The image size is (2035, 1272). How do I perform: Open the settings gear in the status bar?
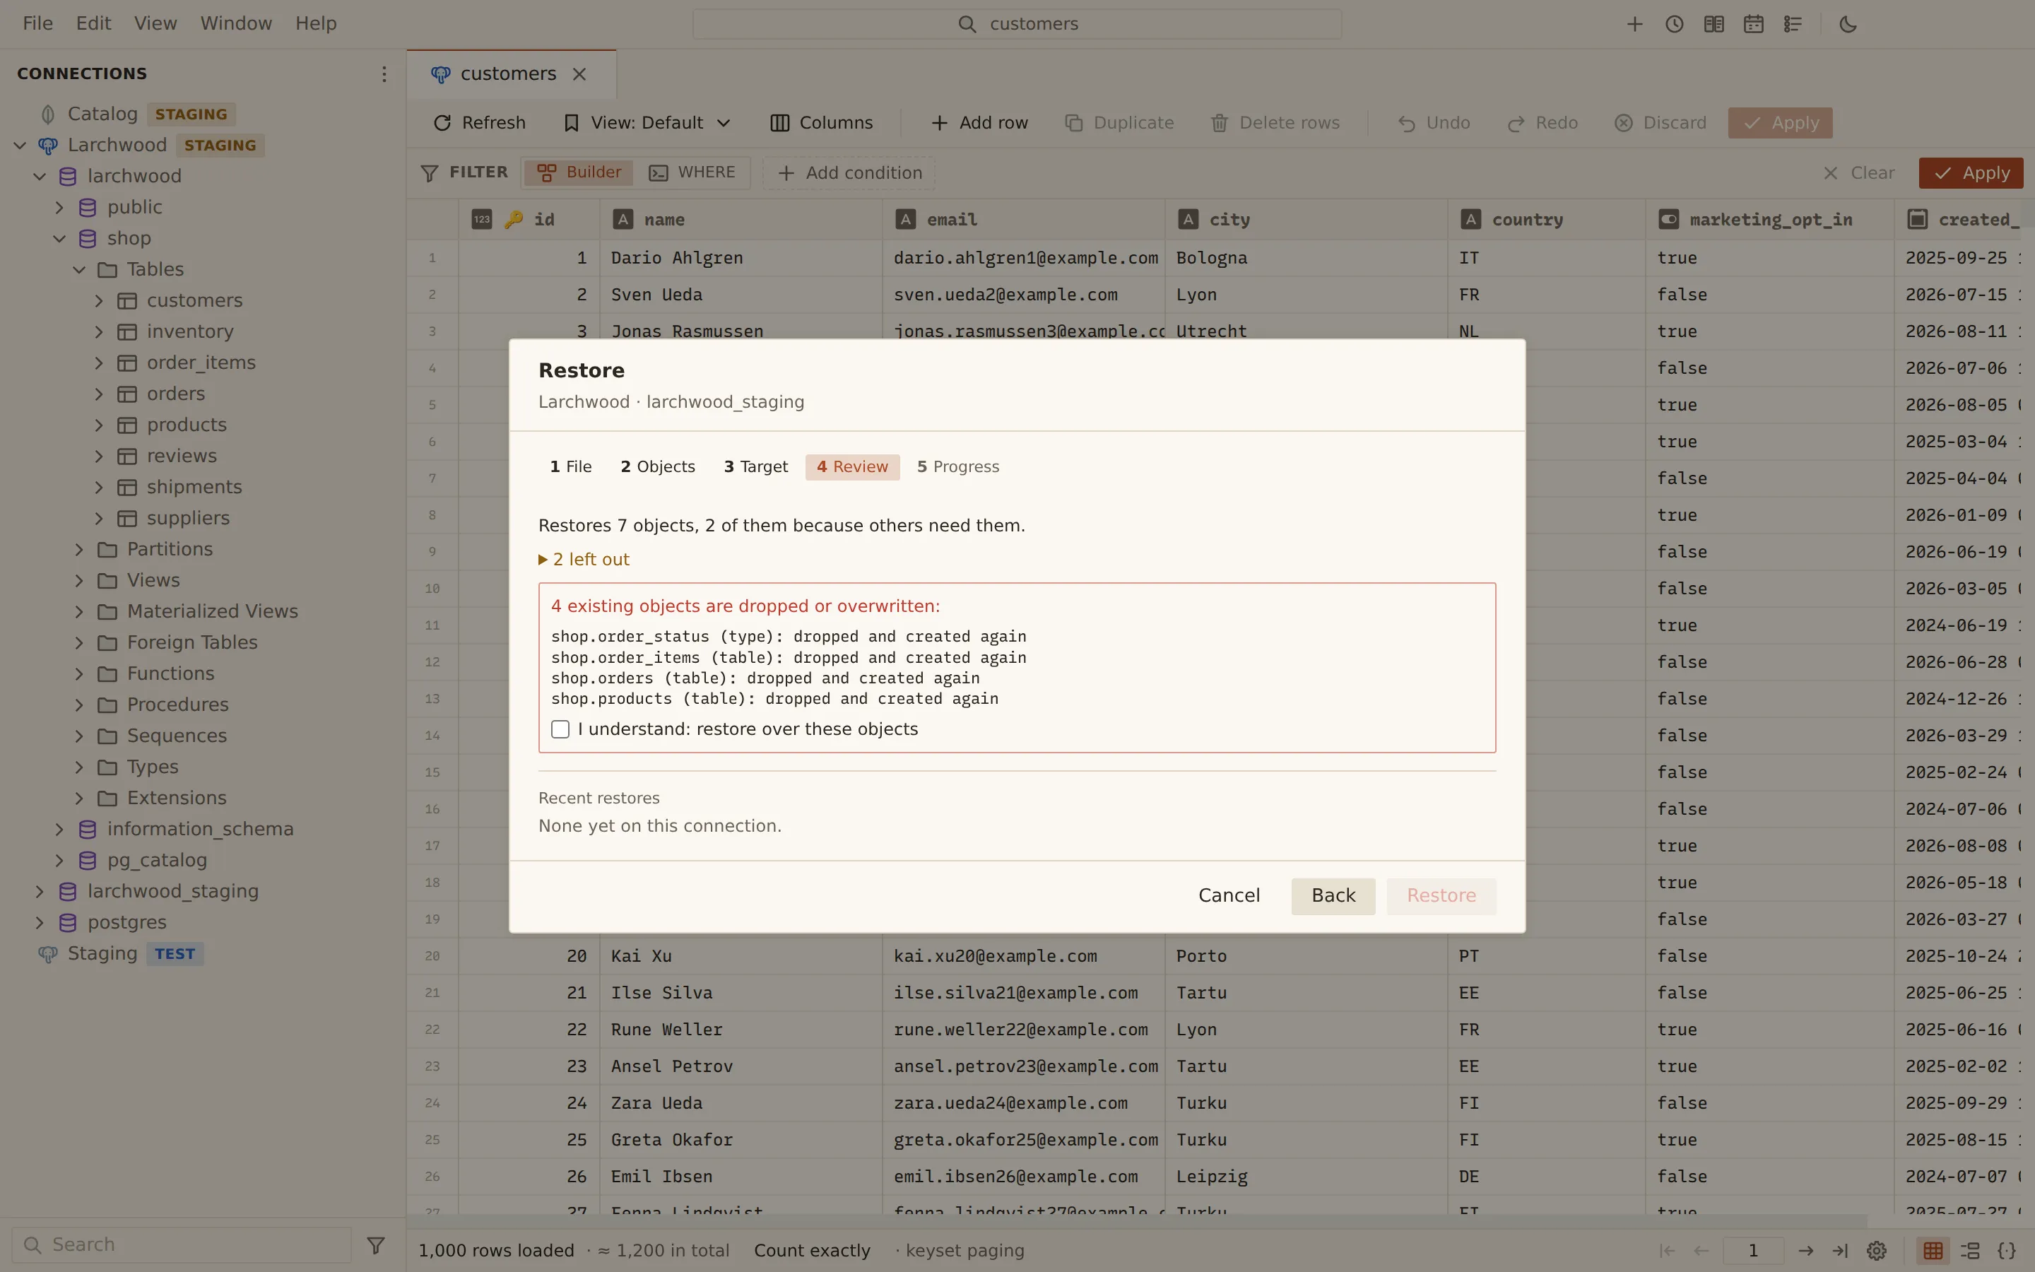tap(1876, 1251)
